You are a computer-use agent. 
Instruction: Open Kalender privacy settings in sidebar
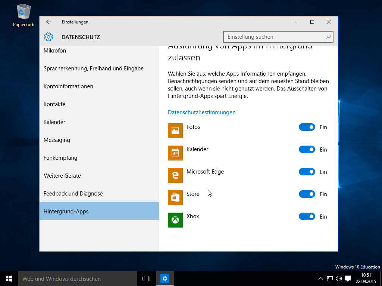click(x=99, y=122)
